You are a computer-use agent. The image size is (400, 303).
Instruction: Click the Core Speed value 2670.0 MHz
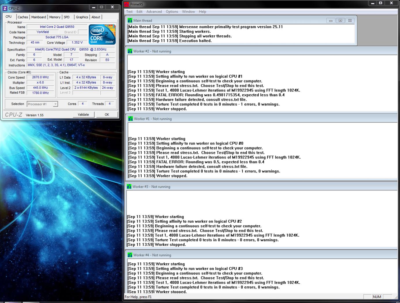tap(40, 77)
